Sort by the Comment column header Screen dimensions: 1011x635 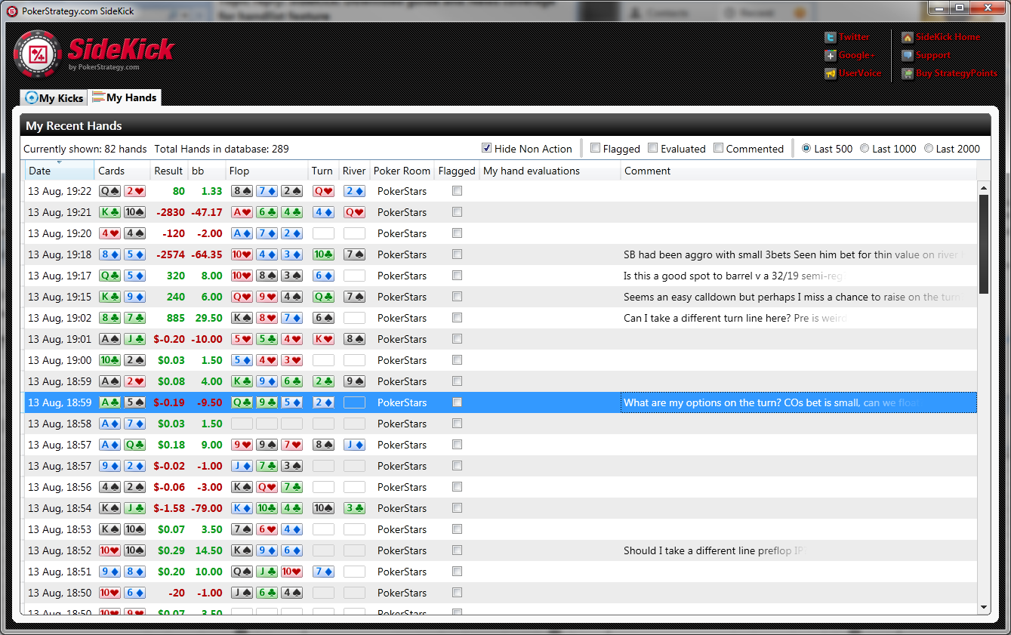(799, 171)
